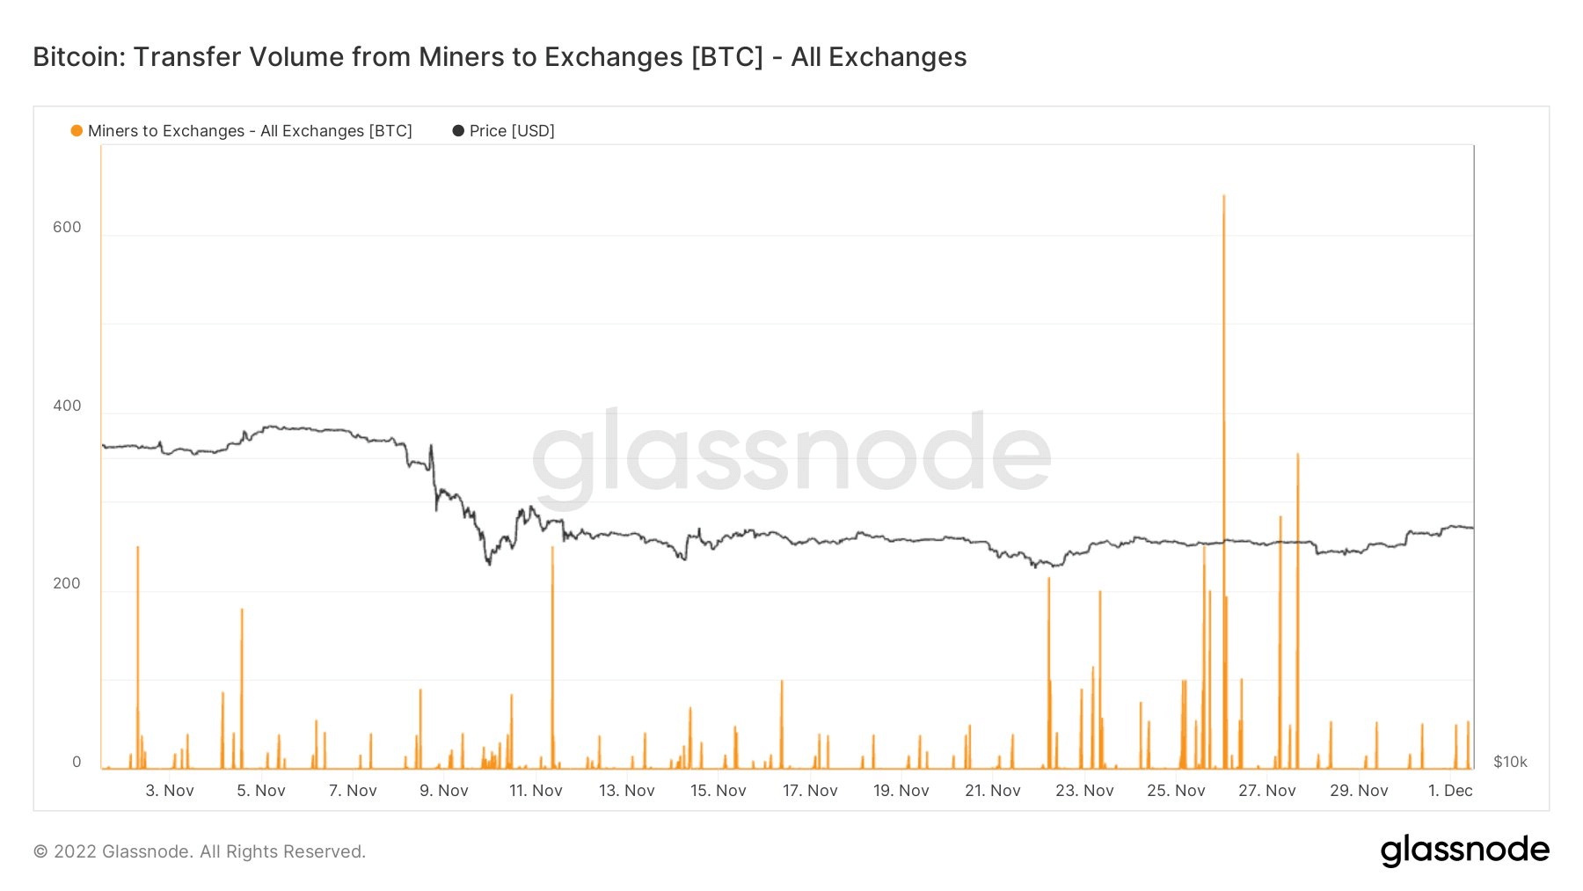Screen dimensions: 1583x891
Task: Click the glassnode watermark in chart center
Action: click(x=791, y=453)
